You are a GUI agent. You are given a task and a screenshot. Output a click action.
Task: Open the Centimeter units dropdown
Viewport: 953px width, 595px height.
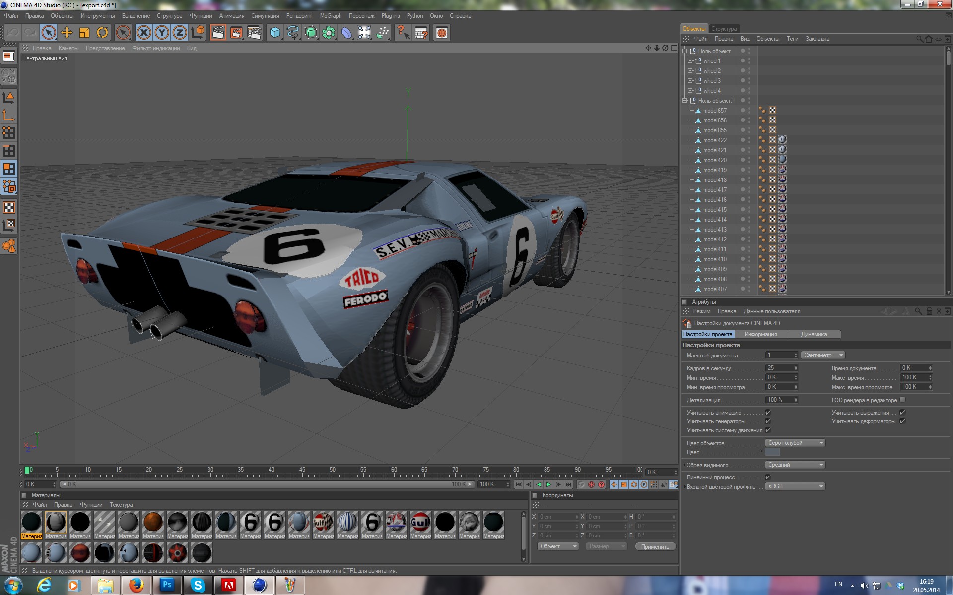822,355
